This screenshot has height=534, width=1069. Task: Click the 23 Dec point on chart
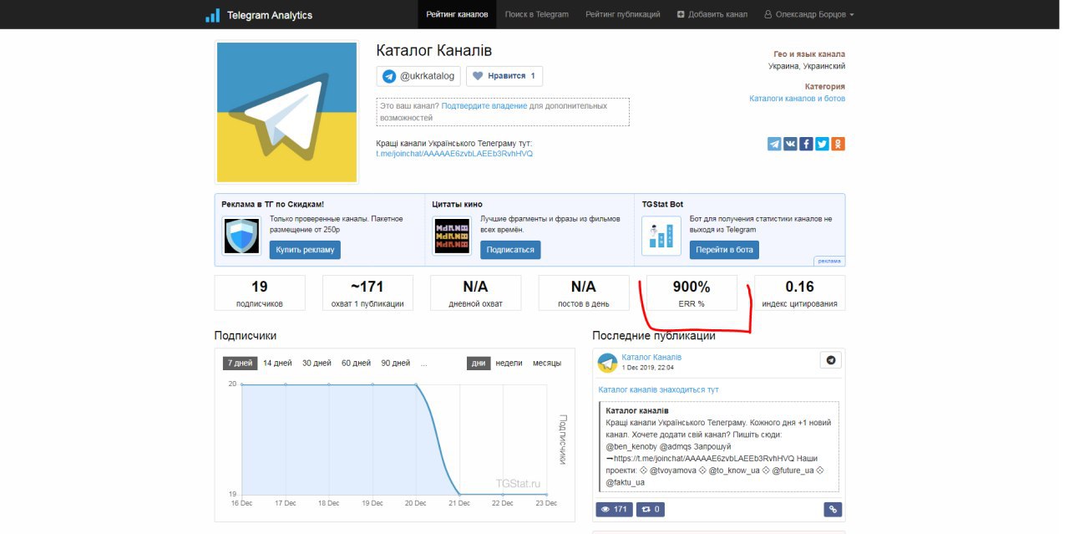pyautogui.click(x=546, y=494)
